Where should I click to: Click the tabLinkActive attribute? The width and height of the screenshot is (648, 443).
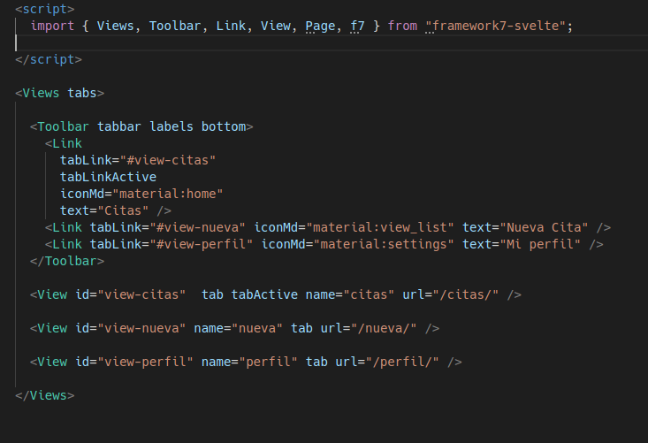pos(108,177)
